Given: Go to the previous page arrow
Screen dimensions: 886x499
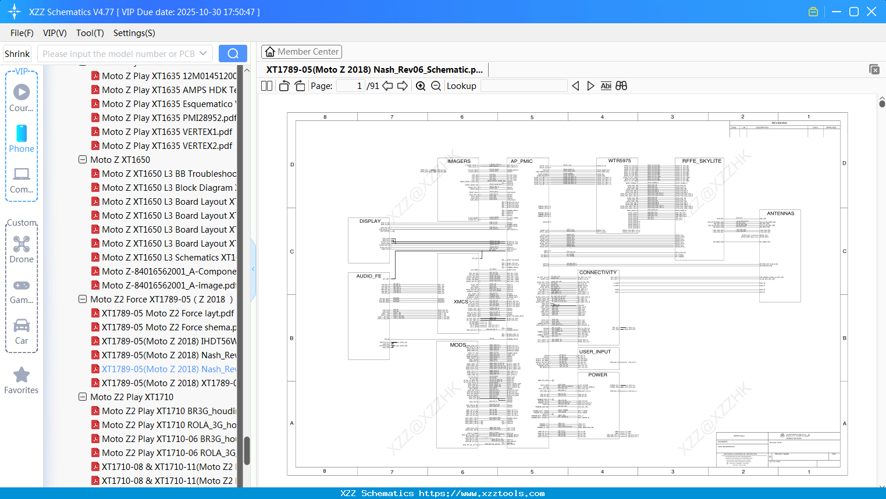Looking at the screenshot, I should pyautogui.click(x=387, y=85).
